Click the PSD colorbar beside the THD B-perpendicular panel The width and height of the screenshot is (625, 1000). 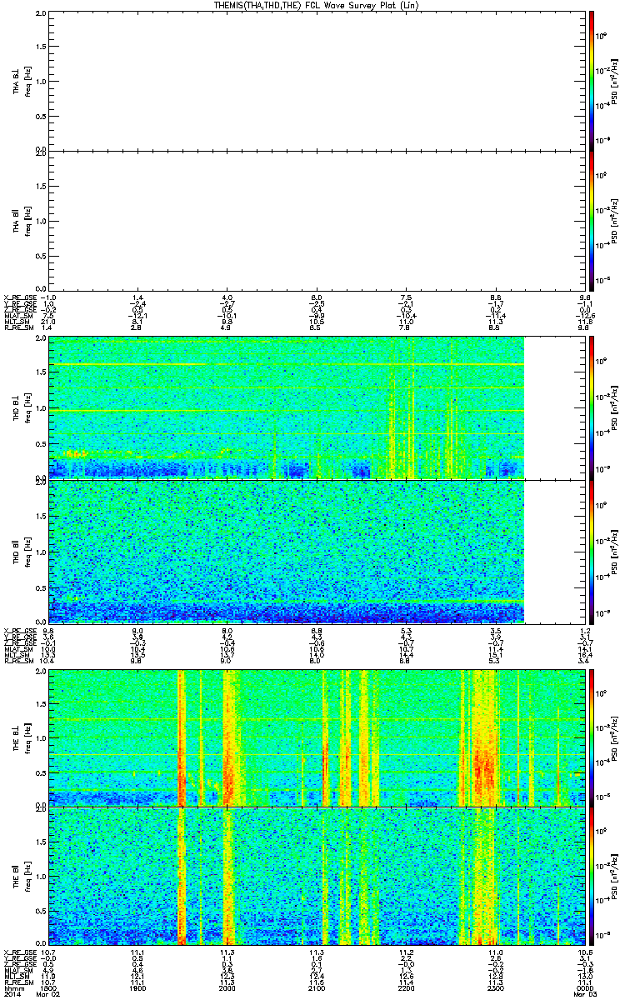point(592,407)
